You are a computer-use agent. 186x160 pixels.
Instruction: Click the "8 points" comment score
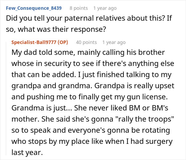tap(78, 8)
